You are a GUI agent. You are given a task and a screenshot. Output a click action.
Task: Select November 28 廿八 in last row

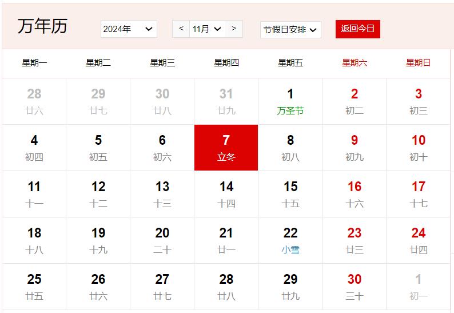coord(226,287)
